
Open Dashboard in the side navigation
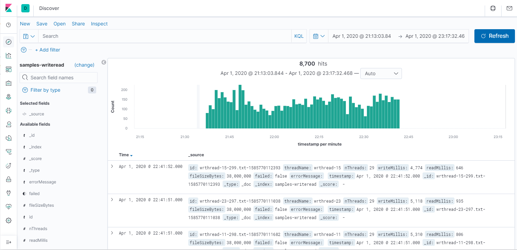point(9,69)
